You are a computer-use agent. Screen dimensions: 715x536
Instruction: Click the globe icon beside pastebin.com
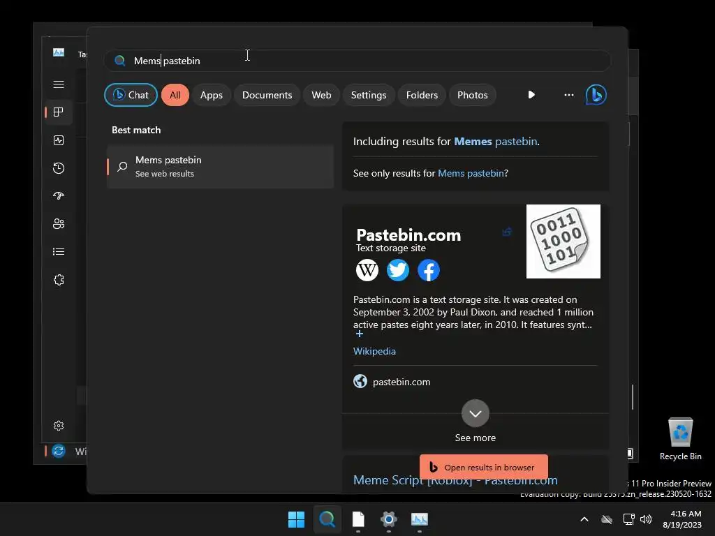click(360, 381)
